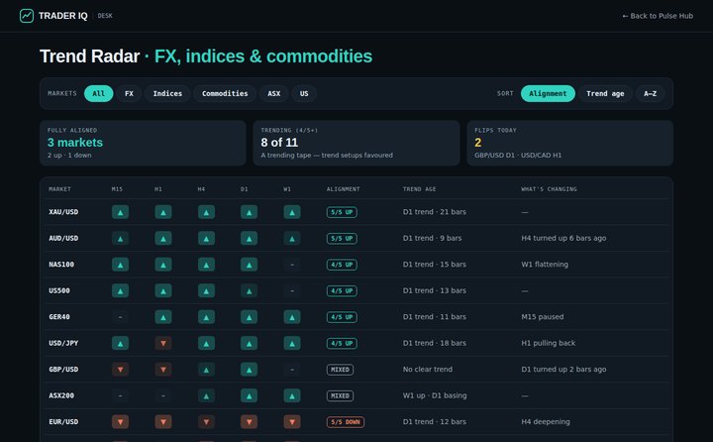
Task: Click 'W1 flattening' note
Action: (545, 265)
